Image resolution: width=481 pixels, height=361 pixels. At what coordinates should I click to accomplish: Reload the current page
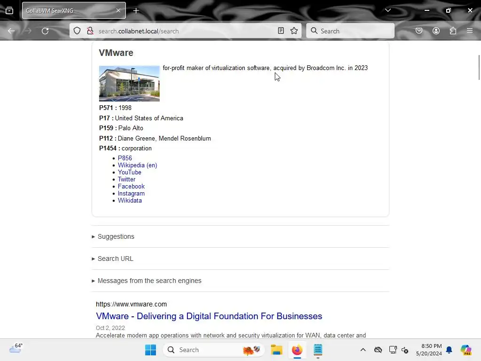[x=45, y=31]
